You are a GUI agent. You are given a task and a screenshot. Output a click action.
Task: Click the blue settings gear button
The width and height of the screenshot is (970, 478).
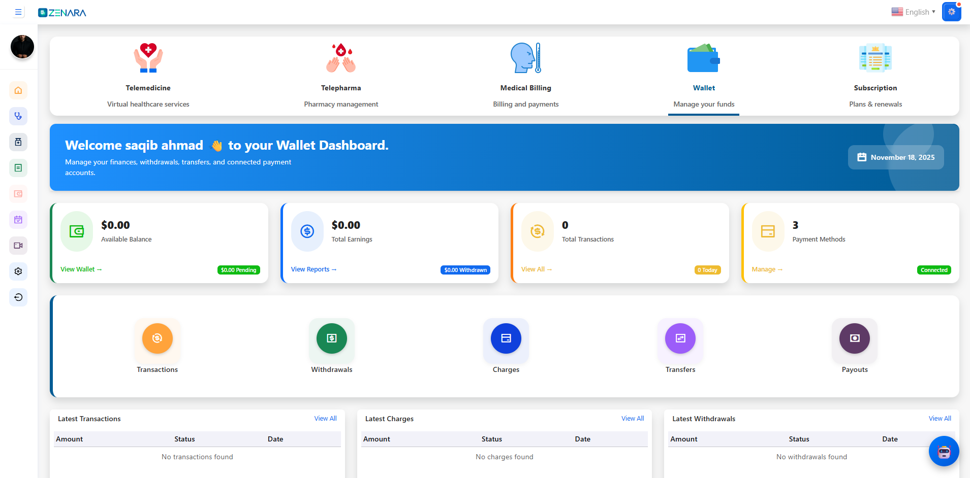[x=951, y=12]
